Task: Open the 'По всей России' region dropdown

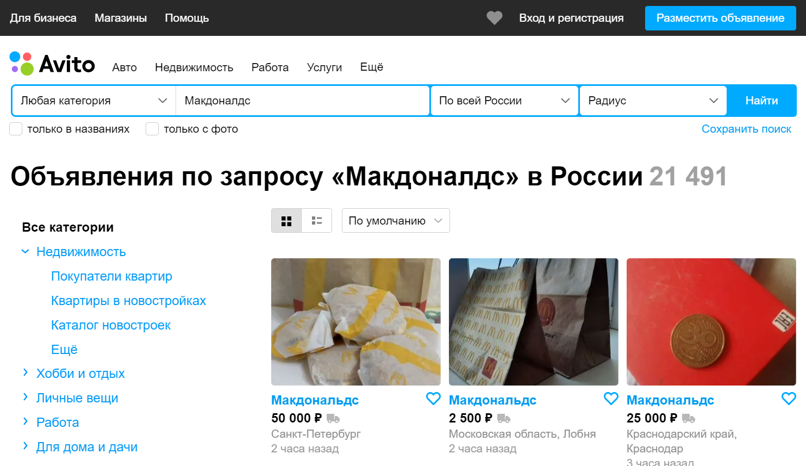Action: tap(504, 101)
